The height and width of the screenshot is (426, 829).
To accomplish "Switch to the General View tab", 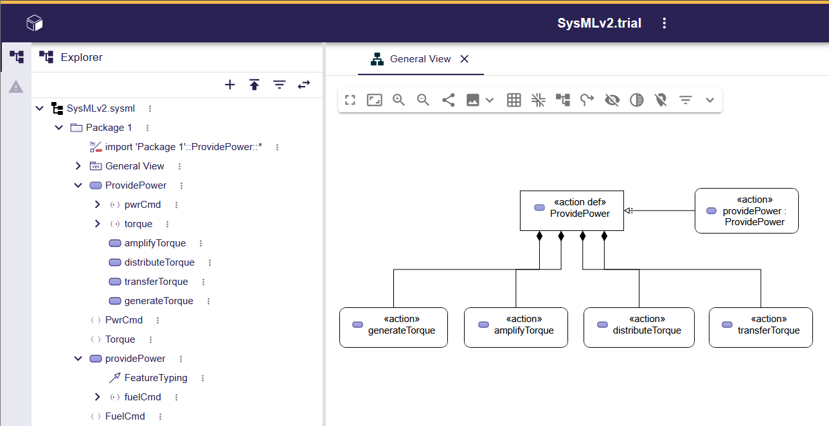I will point(420,59).
